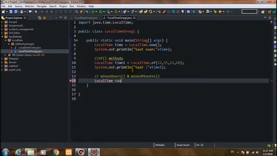Open dropdown next to Back arrow
Image resolution: width=277 pixels, height=156 pixels.
point(223,12)
